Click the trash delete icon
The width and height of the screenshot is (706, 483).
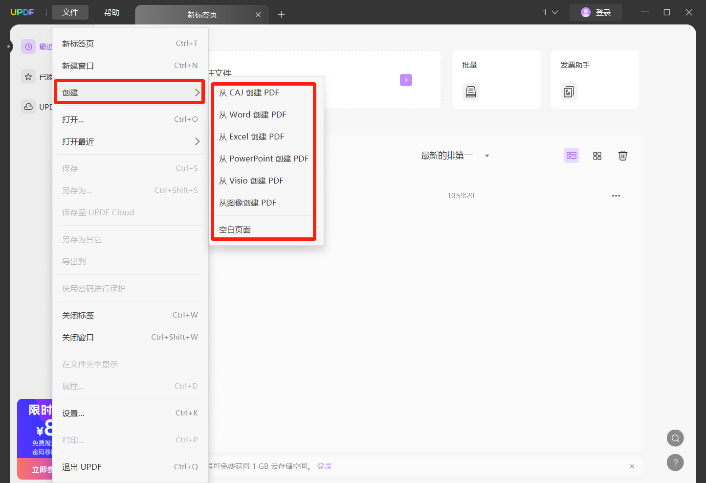(x=623, y=156)
